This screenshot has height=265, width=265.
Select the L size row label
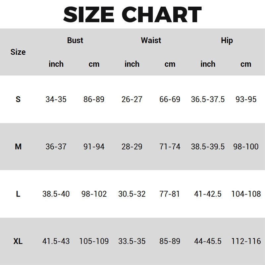click(18, 194)
